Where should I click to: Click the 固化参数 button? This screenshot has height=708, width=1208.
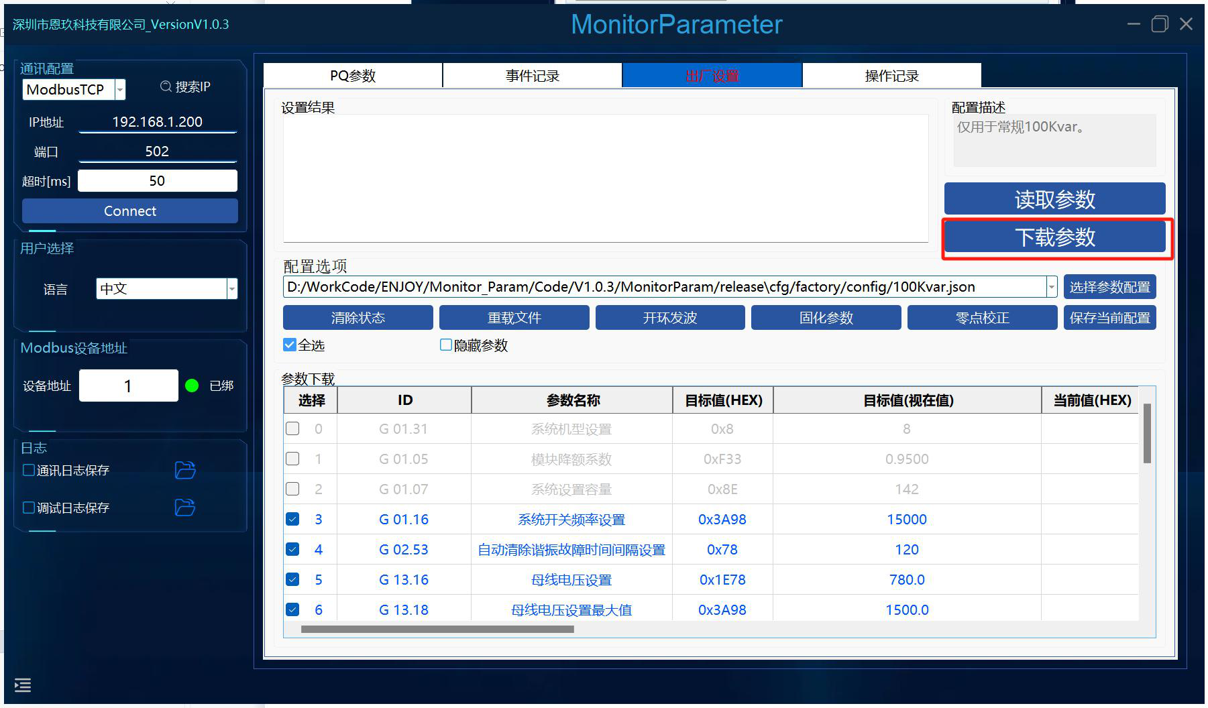826,318
